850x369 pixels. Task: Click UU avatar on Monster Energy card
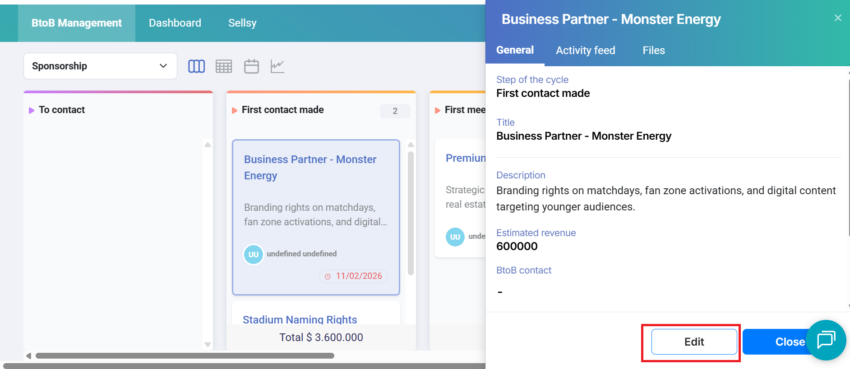[254, 254]
